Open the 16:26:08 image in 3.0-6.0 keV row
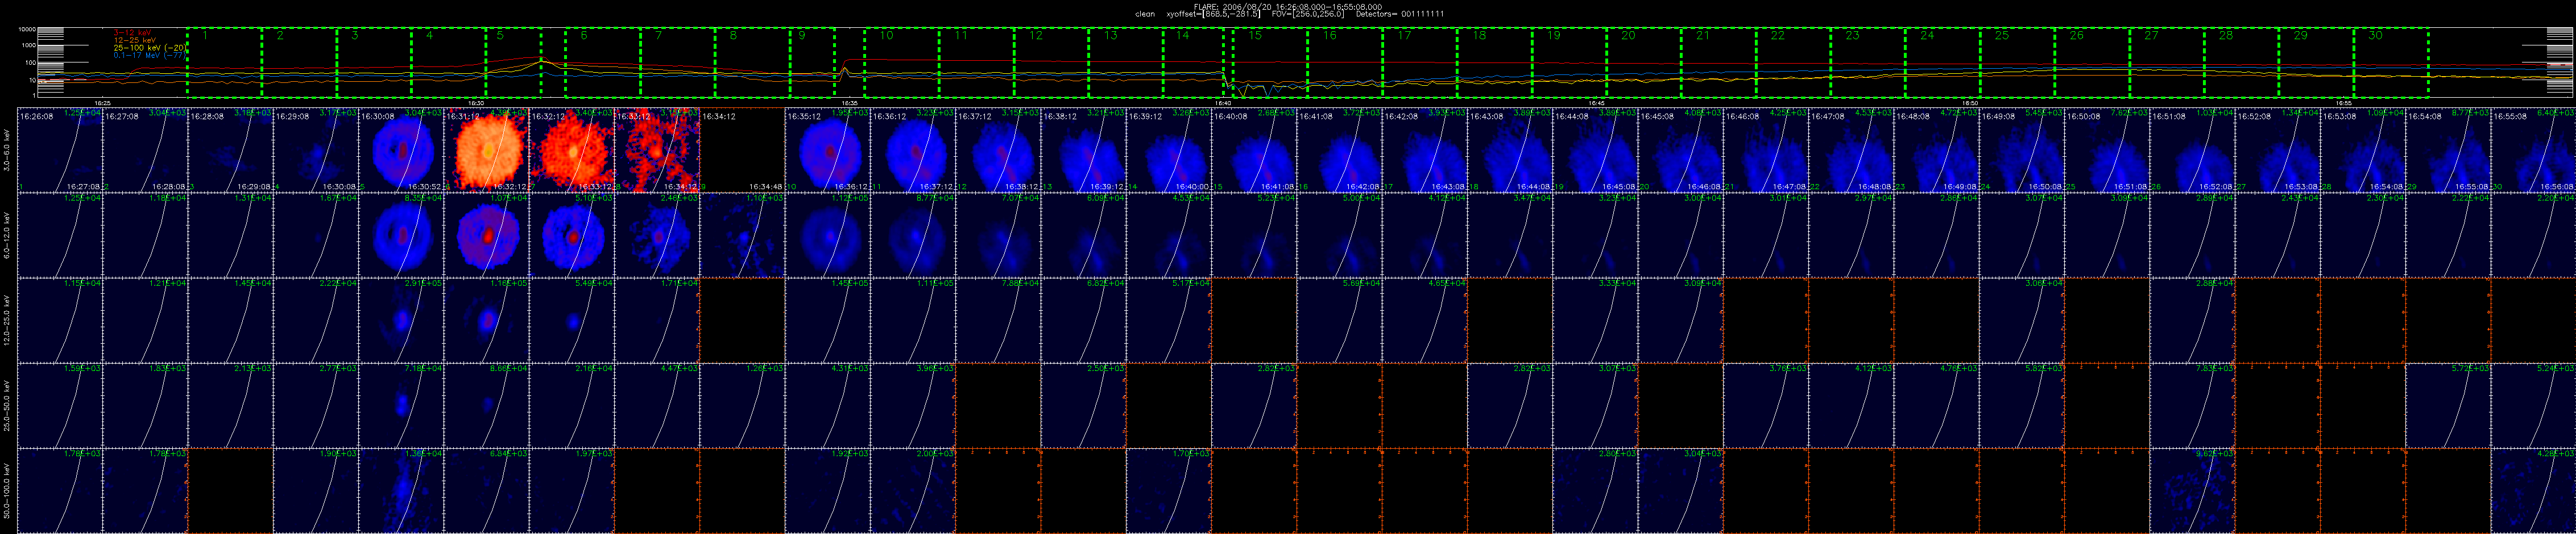 pyautogui.click(x=60, y=150)
